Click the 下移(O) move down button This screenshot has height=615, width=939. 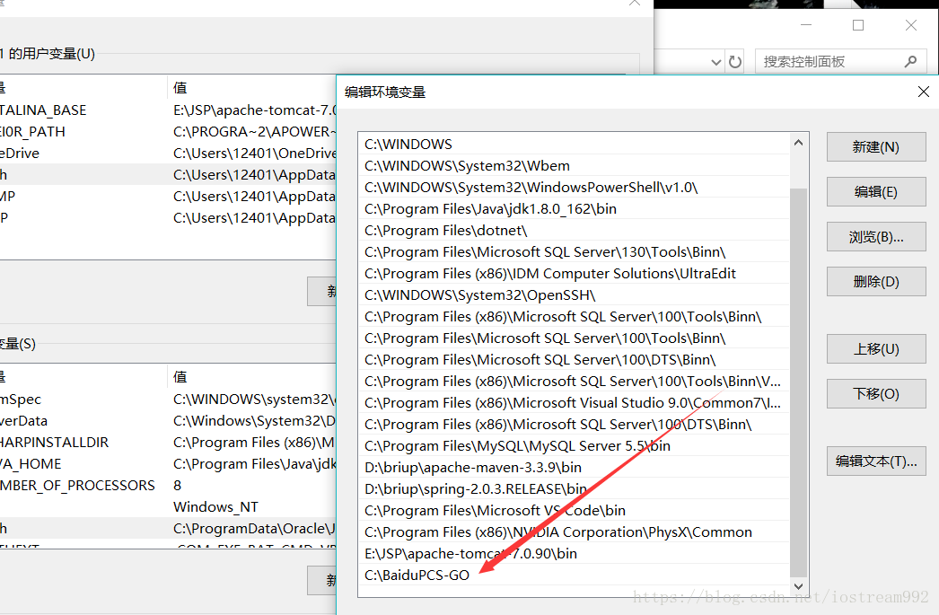point(876,393)
